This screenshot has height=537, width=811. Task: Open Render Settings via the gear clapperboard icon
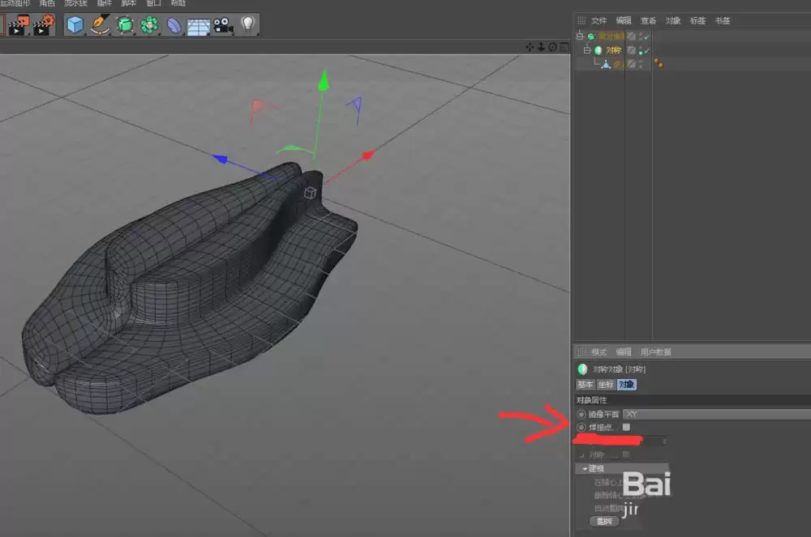(39, 25)
